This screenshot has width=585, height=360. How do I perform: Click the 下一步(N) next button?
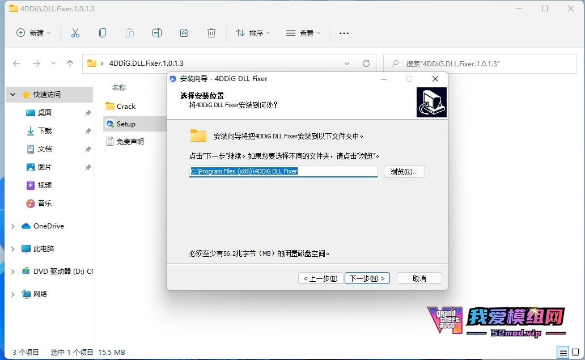[x=367, y=278]
